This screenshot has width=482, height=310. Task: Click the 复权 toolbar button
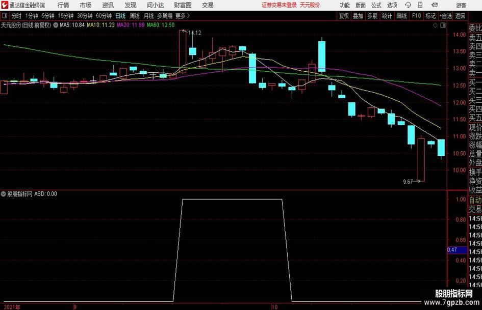point(344,16)
